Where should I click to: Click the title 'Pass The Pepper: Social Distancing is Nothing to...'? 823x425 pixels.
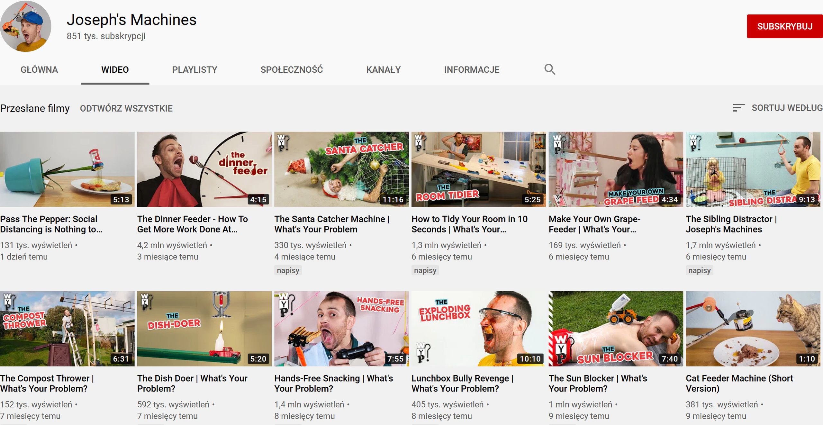pos(51,224)
